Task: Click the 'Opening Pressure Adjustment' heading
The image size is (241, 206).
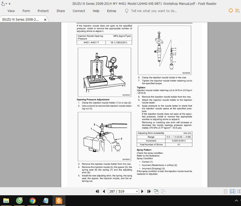Action: pos(93,100)
